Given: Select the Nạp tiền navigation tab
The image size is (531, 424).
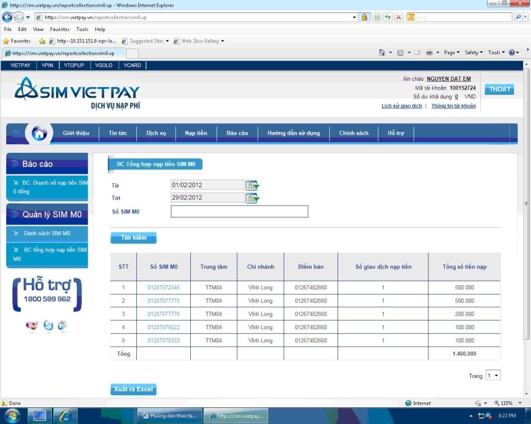Looking at the screenshot, I should [195, 133].
